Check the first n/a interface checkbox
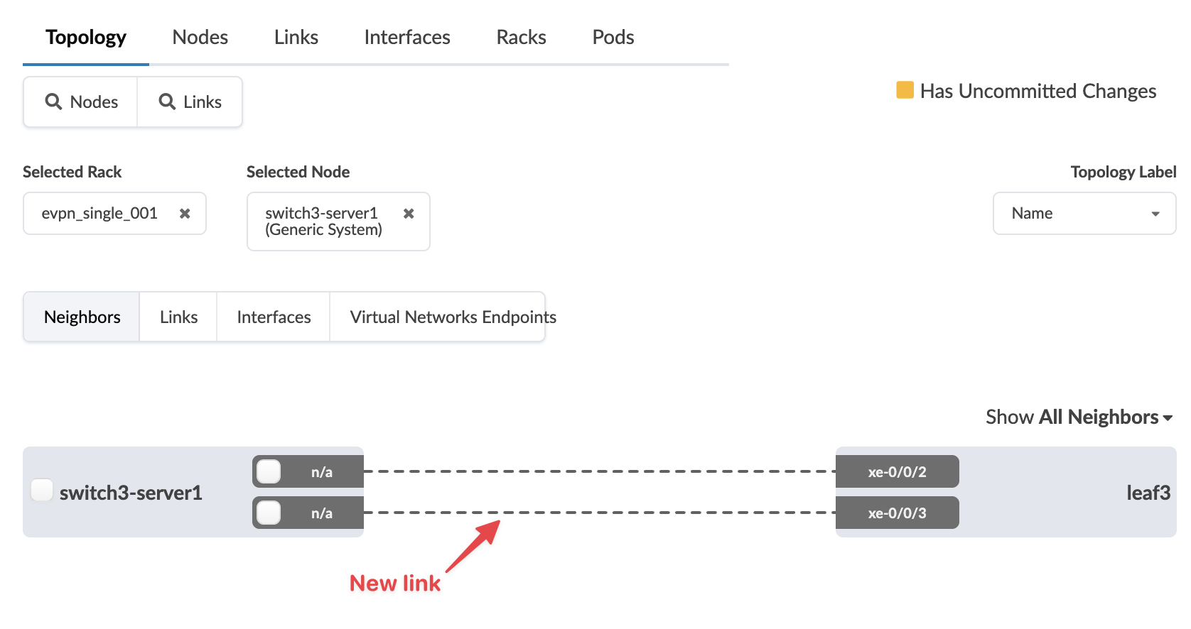Viewport: 1191px width, 629px height. tap(269, 471)
